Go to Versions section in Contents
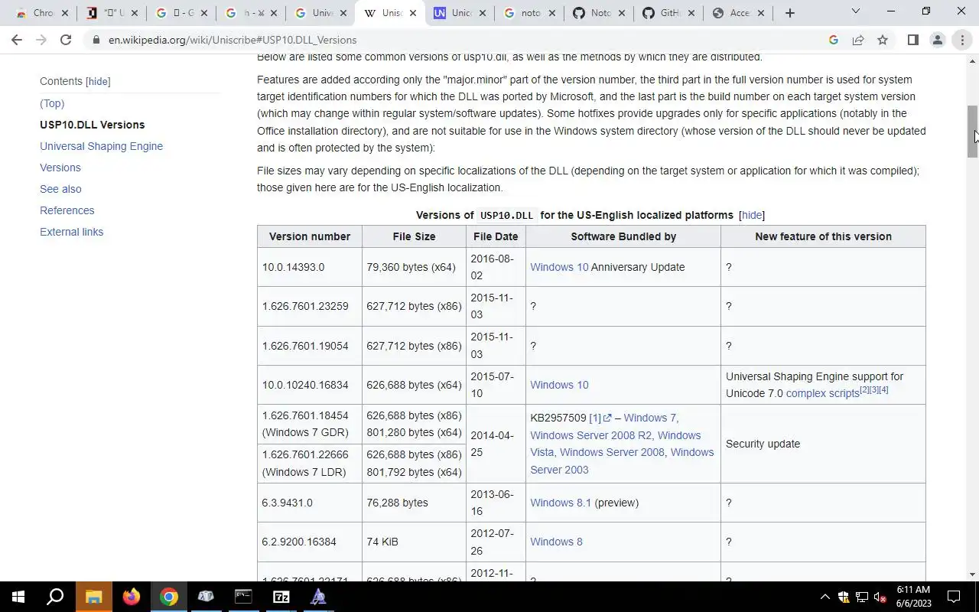This screenshot has height=612, width=979. click(60, 168)
